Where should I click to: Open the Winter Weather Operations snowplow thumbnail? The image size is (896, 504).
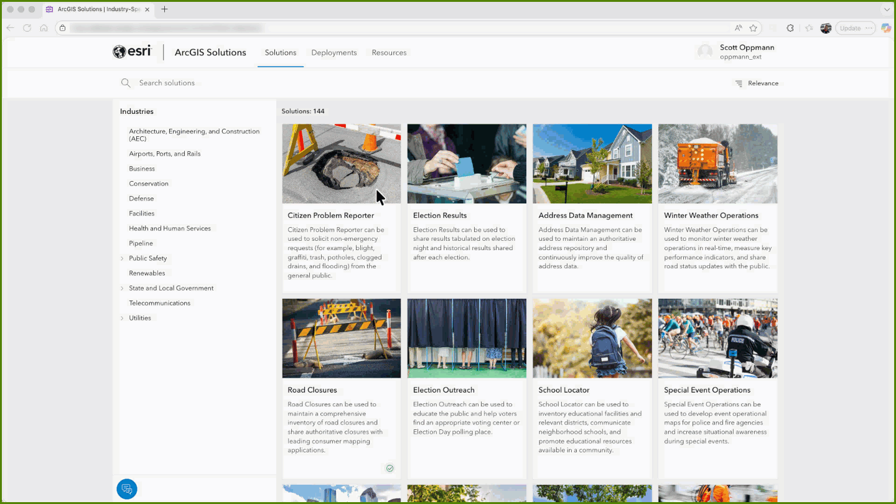coord(718,164)
